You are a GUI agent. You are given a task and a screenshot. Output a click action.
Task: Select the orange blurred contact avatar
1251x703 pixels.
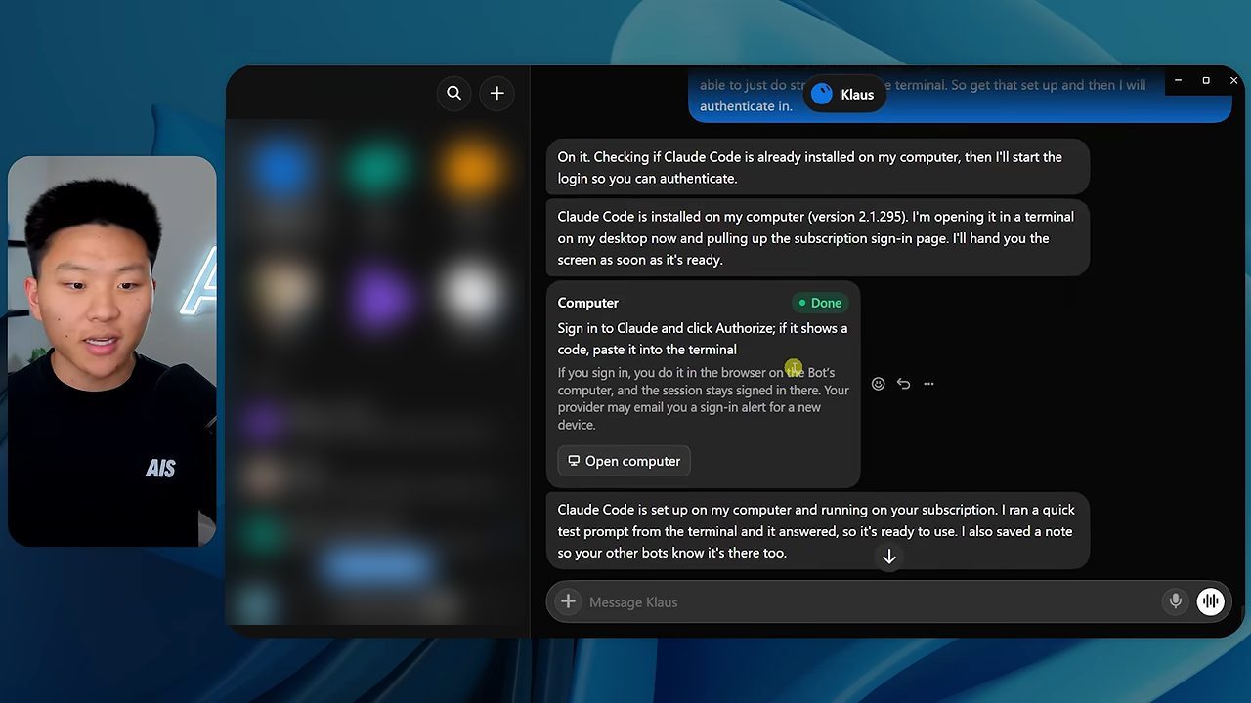tap(472, 171)
